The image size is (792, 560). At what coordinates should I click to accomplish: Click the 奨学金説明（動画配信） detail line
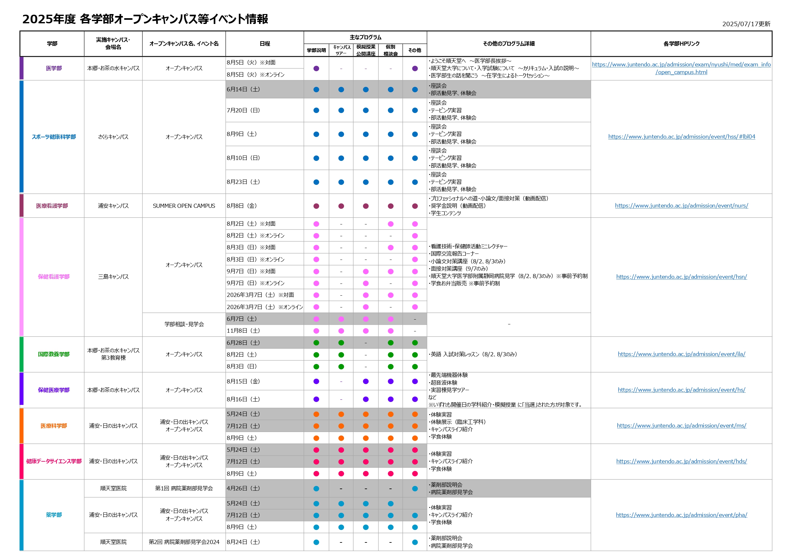pyautogui.click(x=457, y=206)
